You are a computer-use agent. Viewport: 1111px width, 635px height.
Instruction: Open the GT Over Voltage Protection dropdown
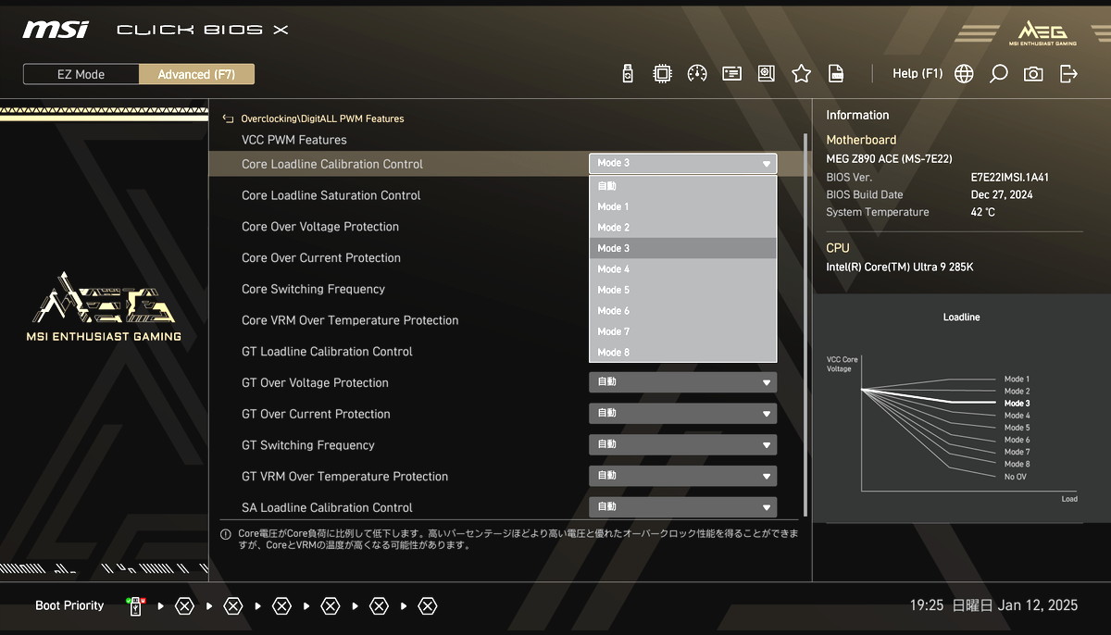pos(683,382)
